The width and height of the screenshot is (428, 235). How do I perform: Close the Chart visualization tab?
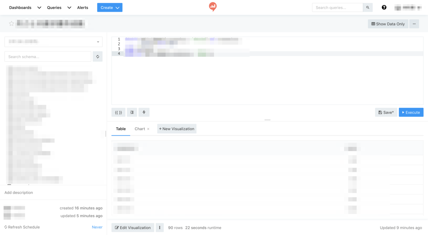(x=148, y=129)
